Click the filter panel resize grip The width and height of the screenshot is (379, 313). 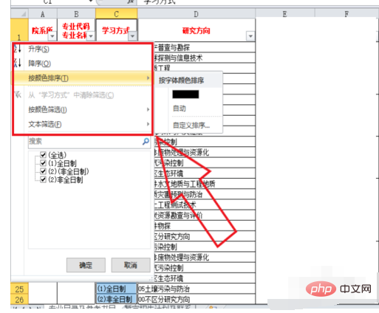tap(151, 279)
